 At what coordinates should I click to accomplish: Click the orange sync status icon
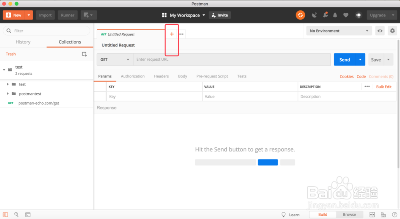tap(300, 15)
